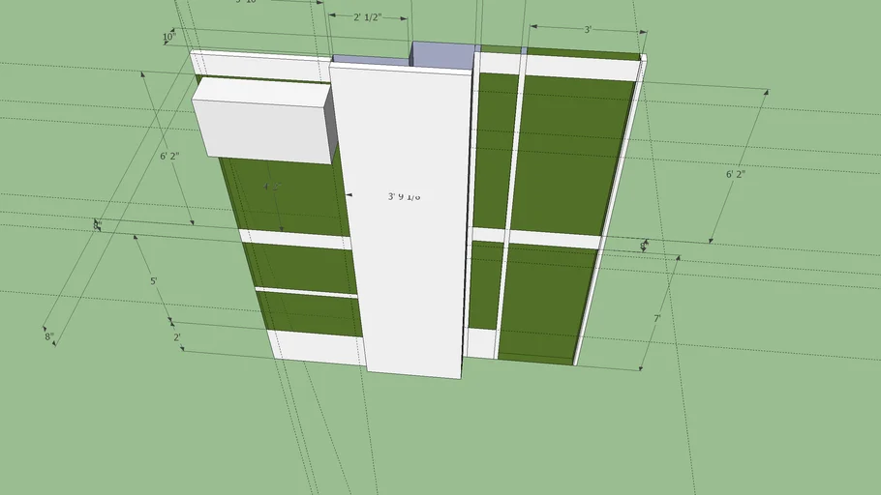Click the 3' dimension label at top right
This screenshot has width=881, height=495.
click(x=587, y=30)
